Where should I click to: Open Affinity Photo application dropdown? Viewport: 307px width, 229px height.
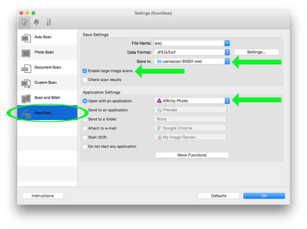pyautogui.click(x=192, y=101)
